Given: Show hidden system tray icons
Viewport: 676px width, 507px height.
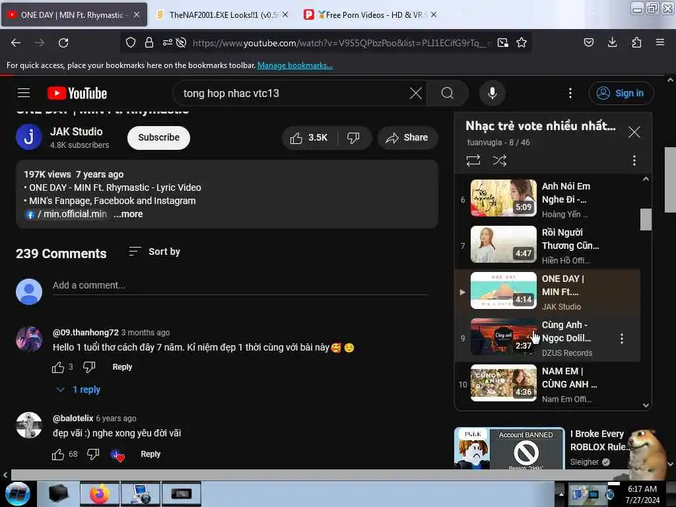Looking at the screenshot, I should pyautogui.click(x=561, y=494).
